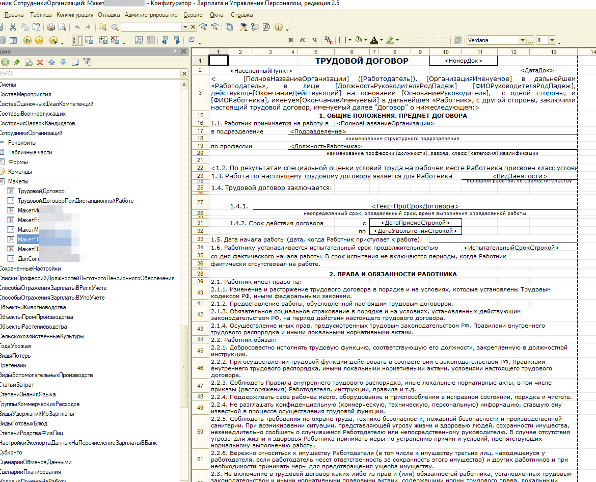Toggle underline Ч formatting

(x=314, y=40)
